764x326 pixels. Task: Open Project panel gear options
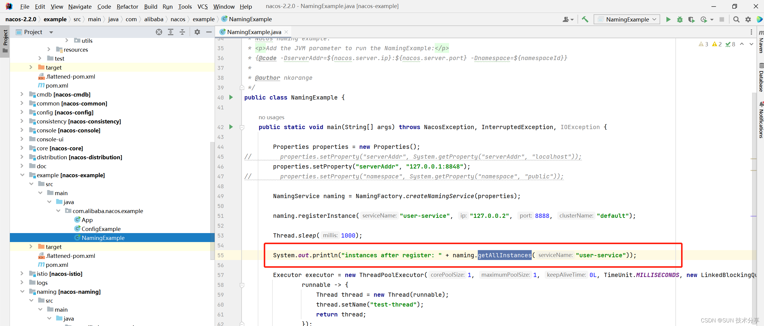[197, 32]
